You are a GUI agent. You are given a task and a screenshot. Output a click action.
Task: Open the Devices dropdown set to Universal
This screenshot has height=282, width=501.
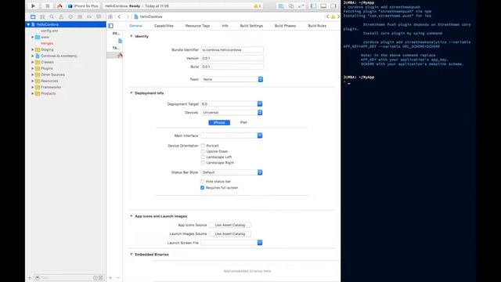pos(232,113)
